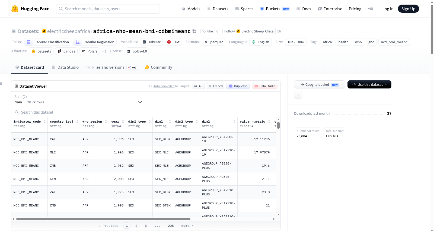Sort by the who_region column icon

106,122
